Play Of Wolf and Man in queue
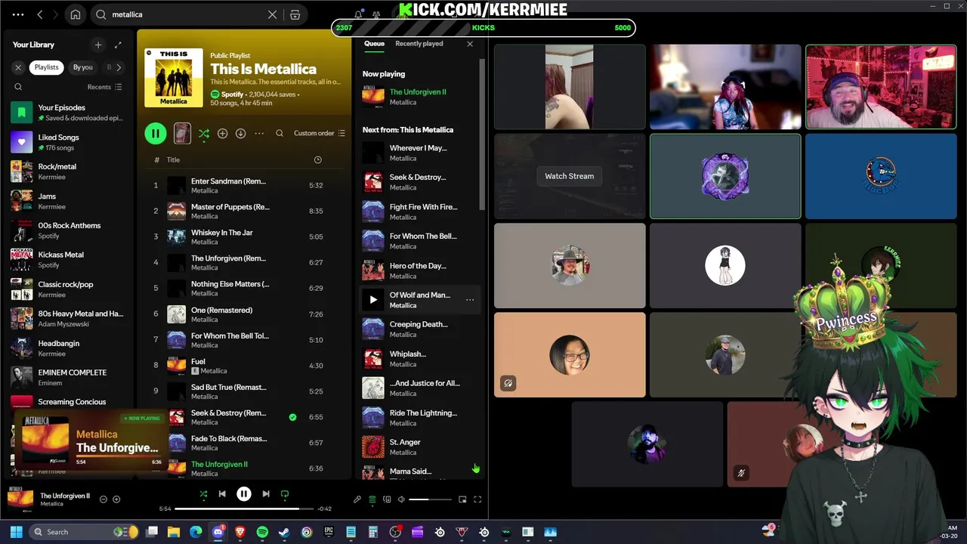Viewport: 967px width, 544px height. click(372, 300)
